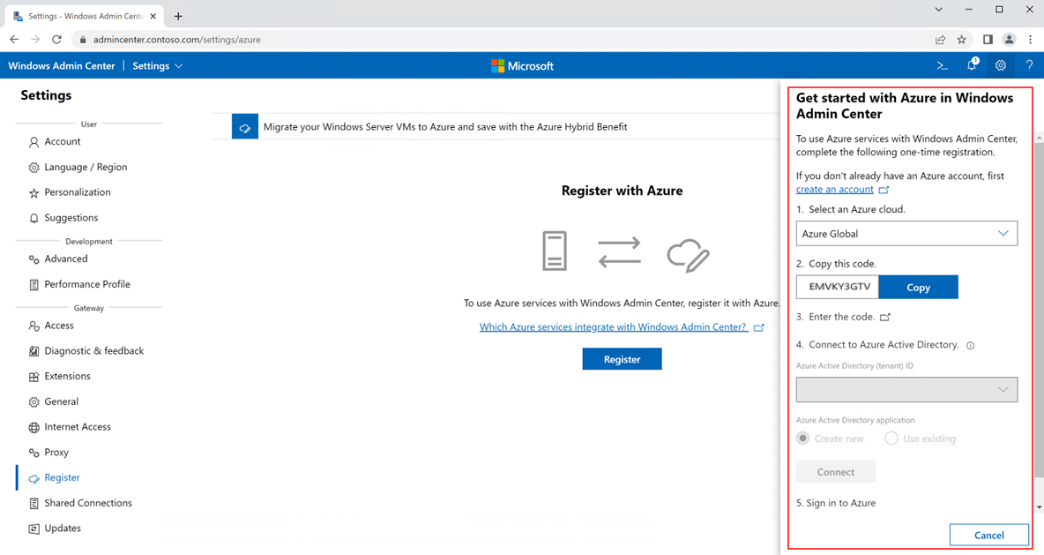Open Which Azure services integrate link
This screenshot has height=555, width=1044.
pyautogui.click(x=613, y=326)
